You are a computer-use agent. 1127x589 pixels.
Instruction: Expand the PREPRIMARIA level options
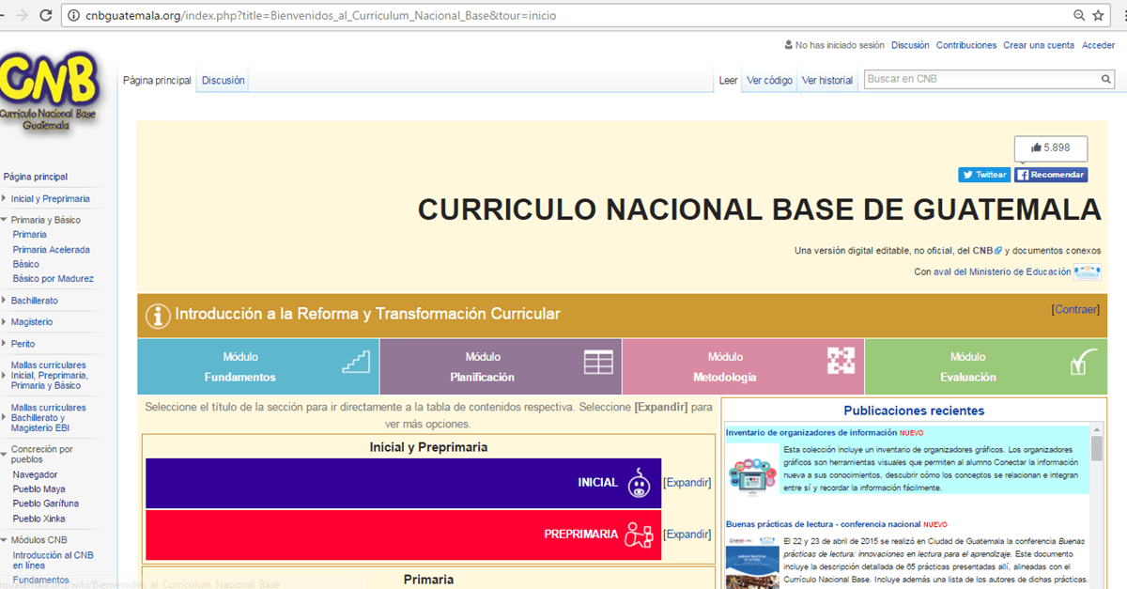click(687, 535)
